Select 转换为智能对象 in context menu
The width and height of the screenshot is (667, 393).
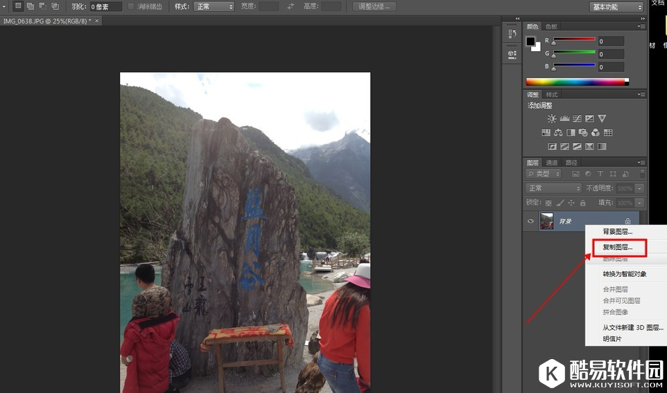pos(624,274)
